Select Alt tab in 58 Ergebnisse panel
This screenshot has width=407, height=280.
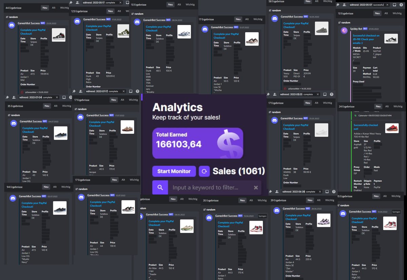[x=317, y=1]
